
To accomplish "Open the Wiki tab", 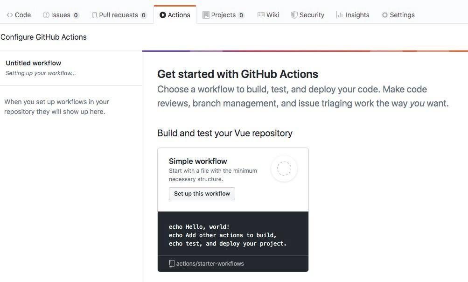I will point(268,15).
